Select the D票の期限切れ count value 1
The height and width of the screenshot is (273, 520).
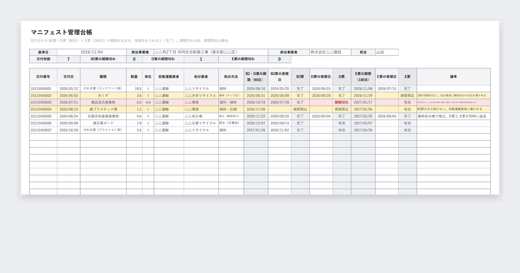tap(201, 59)
